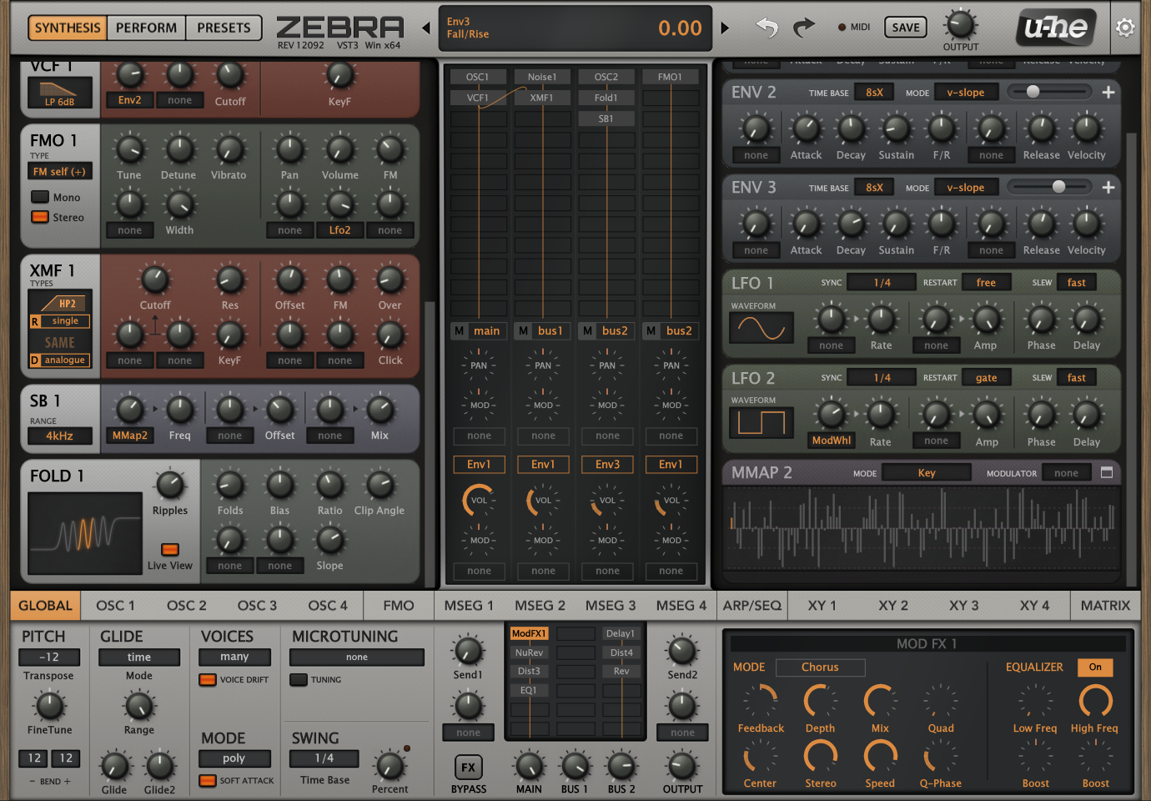Switch to PRESETS tab
The image size is (1151, 801).
tap(224, 28)
